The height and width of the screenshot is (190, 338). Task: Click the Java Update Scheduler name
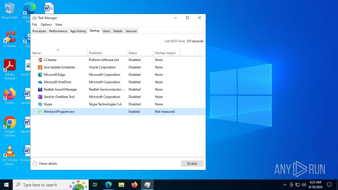click(59, 67)
